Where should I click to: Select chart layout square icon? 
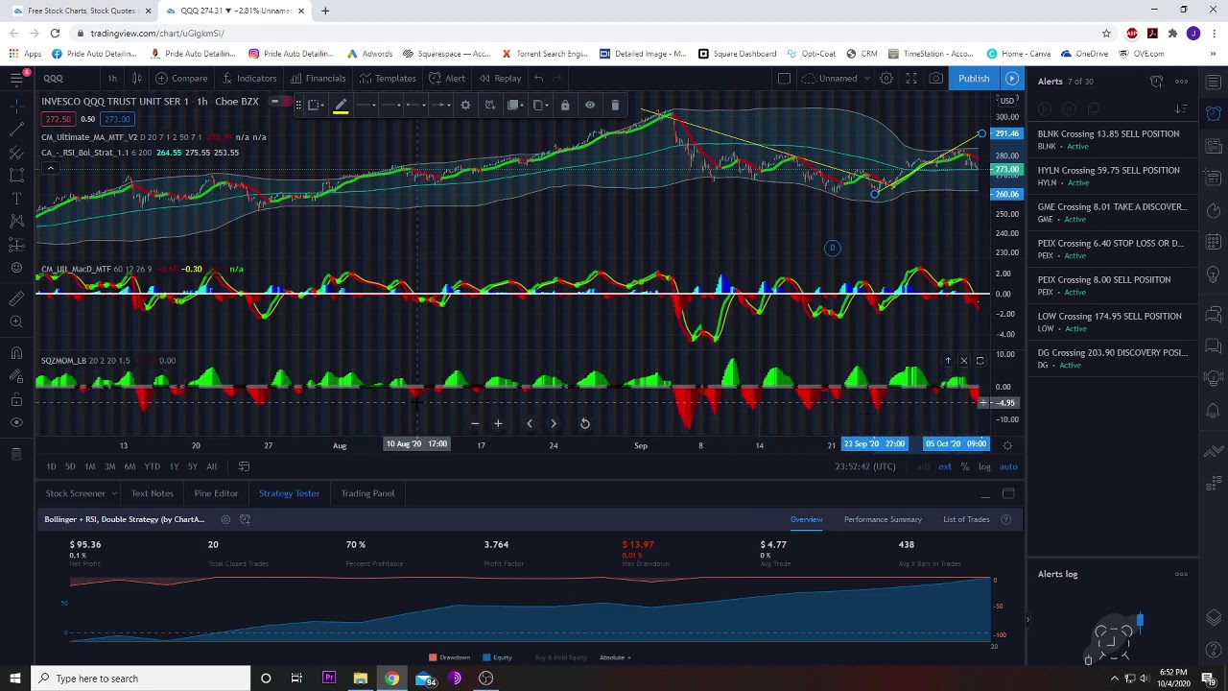coord(784,79)
